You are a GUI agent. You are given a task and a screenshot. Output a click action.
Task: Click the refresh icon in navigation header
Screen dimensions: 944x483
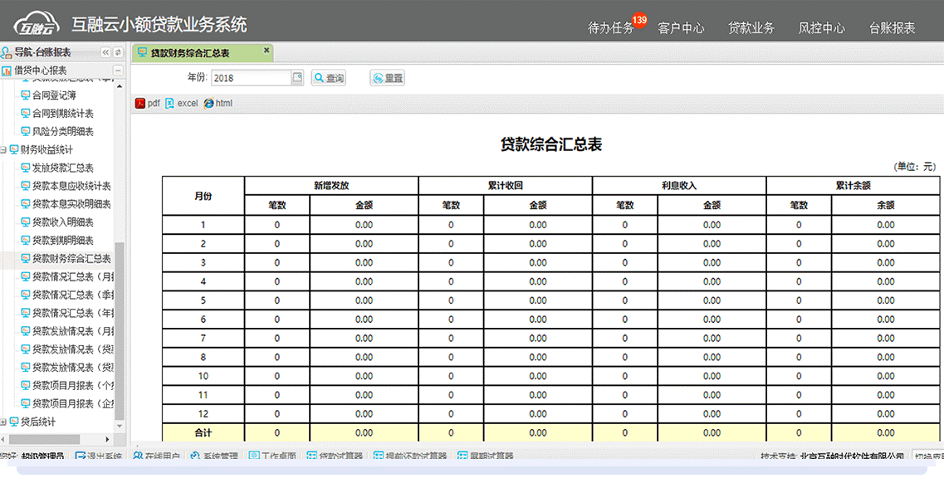coord(118,53)
